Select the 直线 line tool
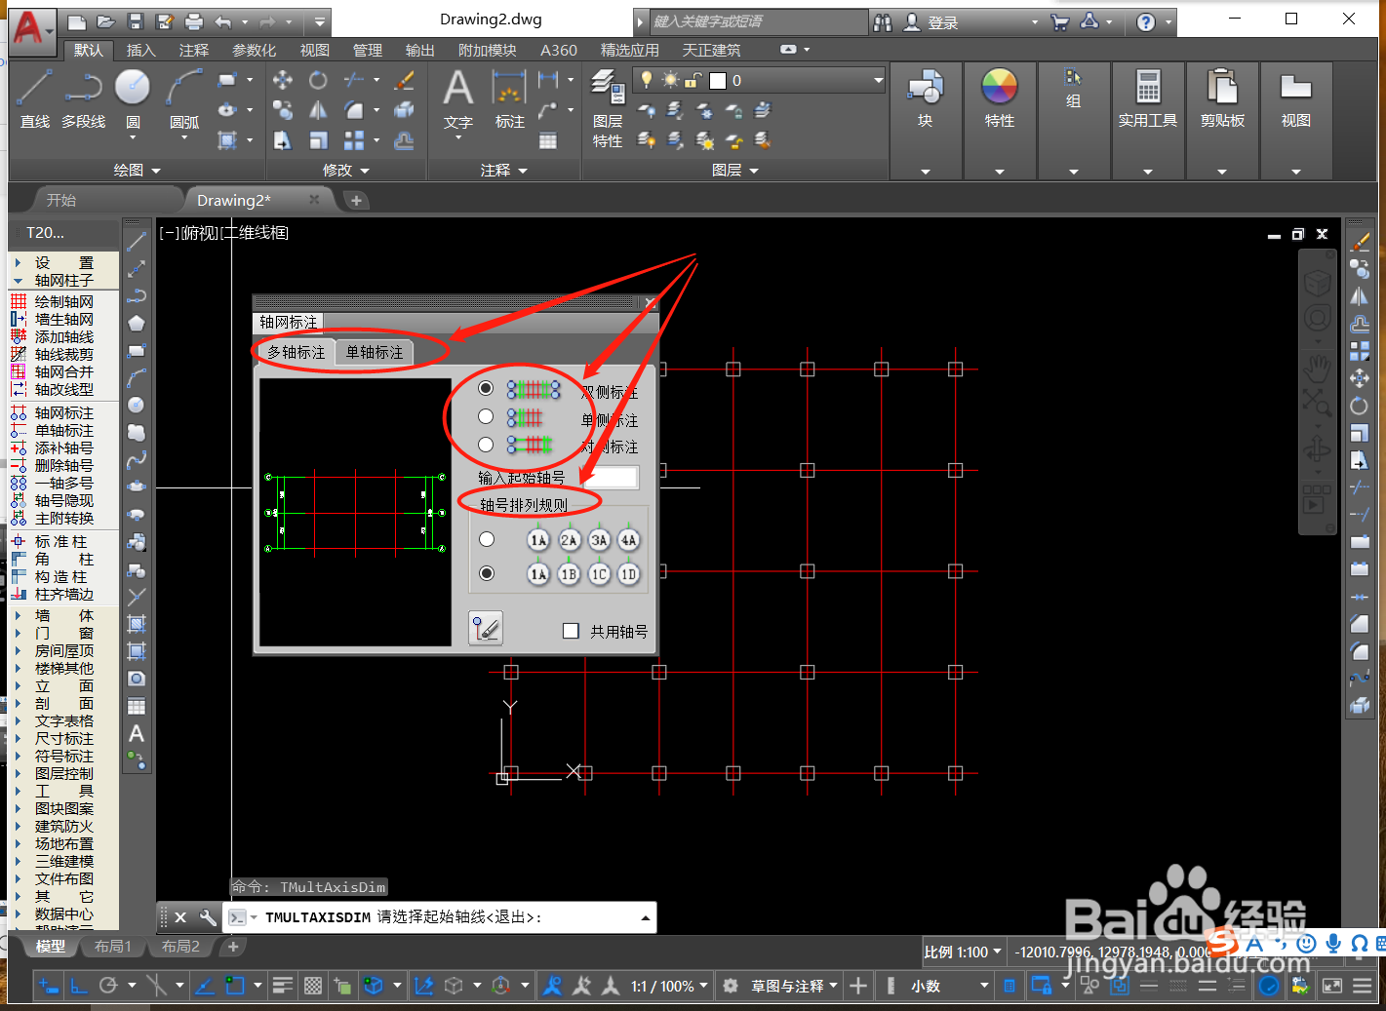The width and height of the screenshot is (1386, 1011). coord(34,98)
